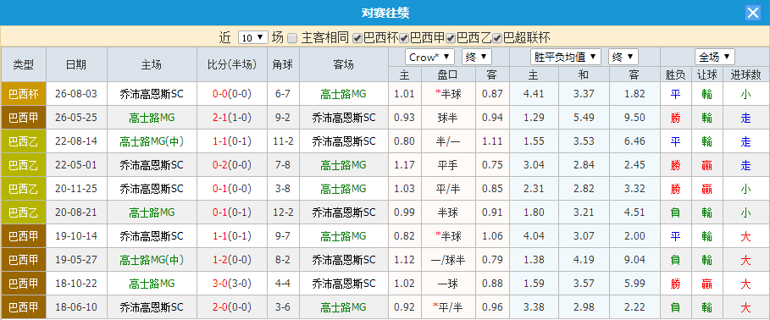Click the 1-1(0-1) score on 22-08-14 row

coord(232,141)
